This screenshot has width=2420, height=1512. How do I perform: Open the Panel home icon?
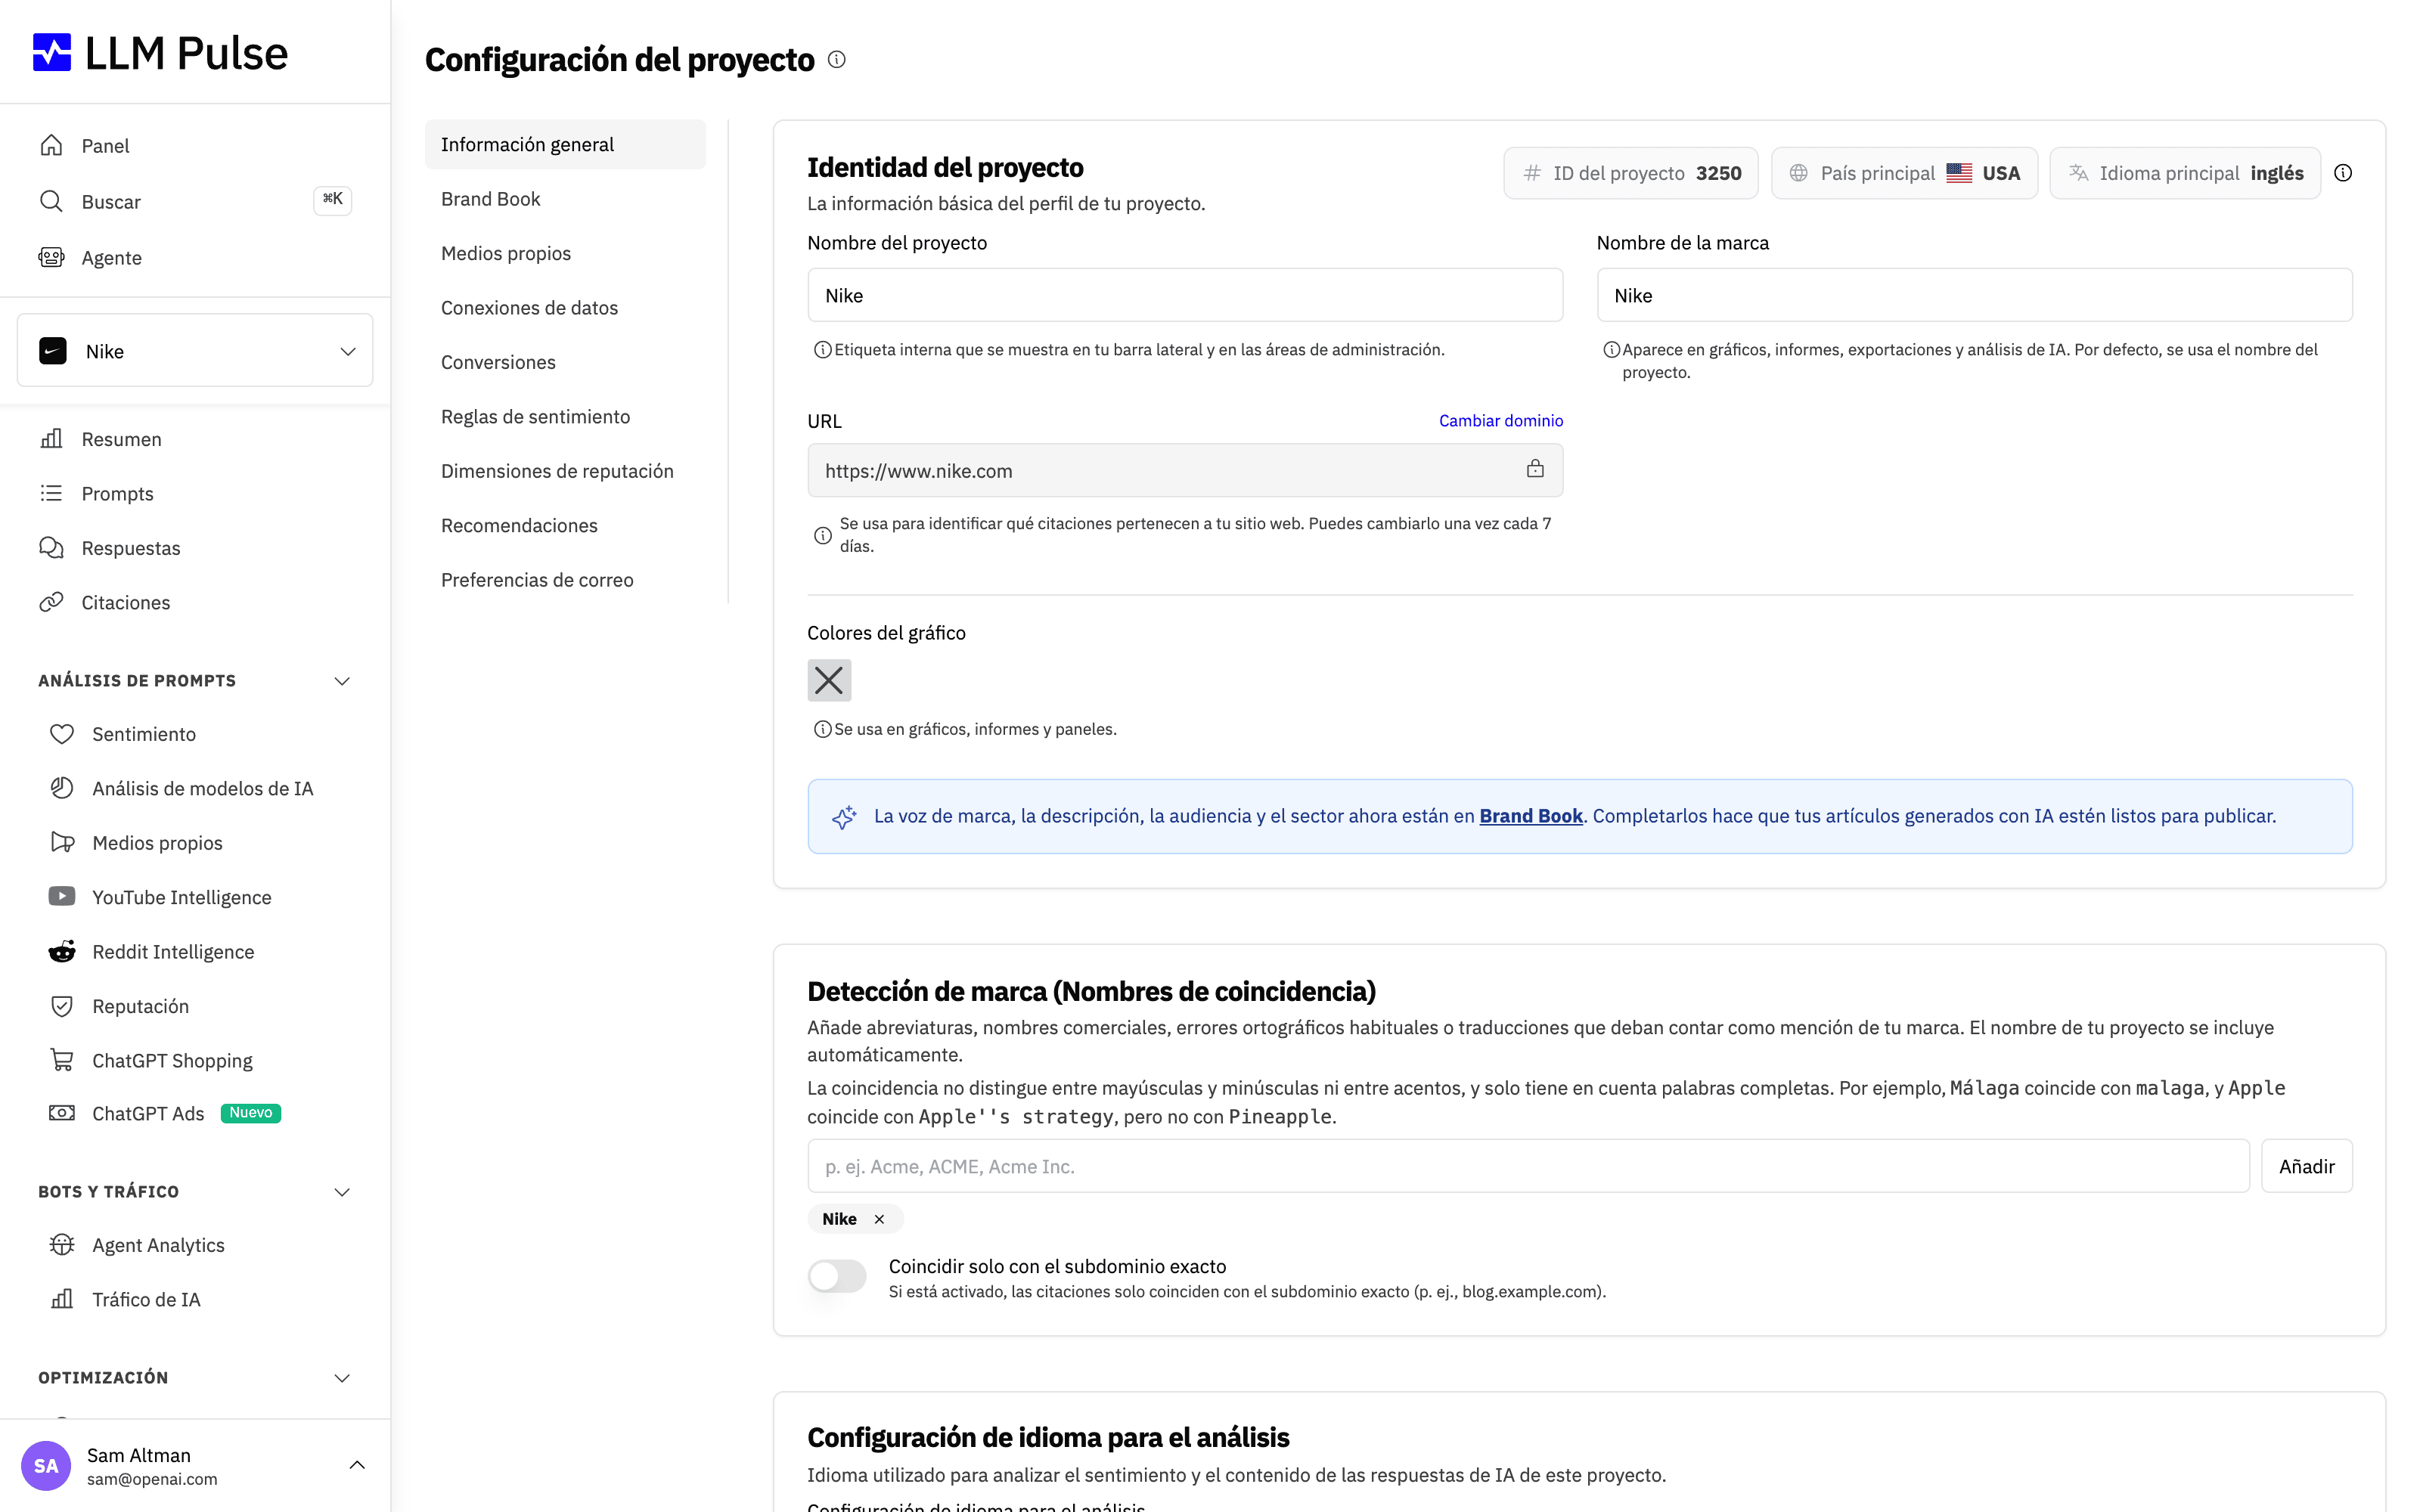(51, 145)
